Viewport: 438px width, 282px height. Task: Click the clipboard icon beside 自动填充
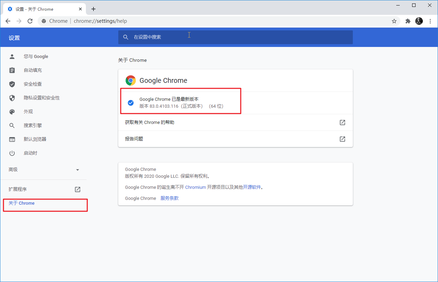coord(12,70)
